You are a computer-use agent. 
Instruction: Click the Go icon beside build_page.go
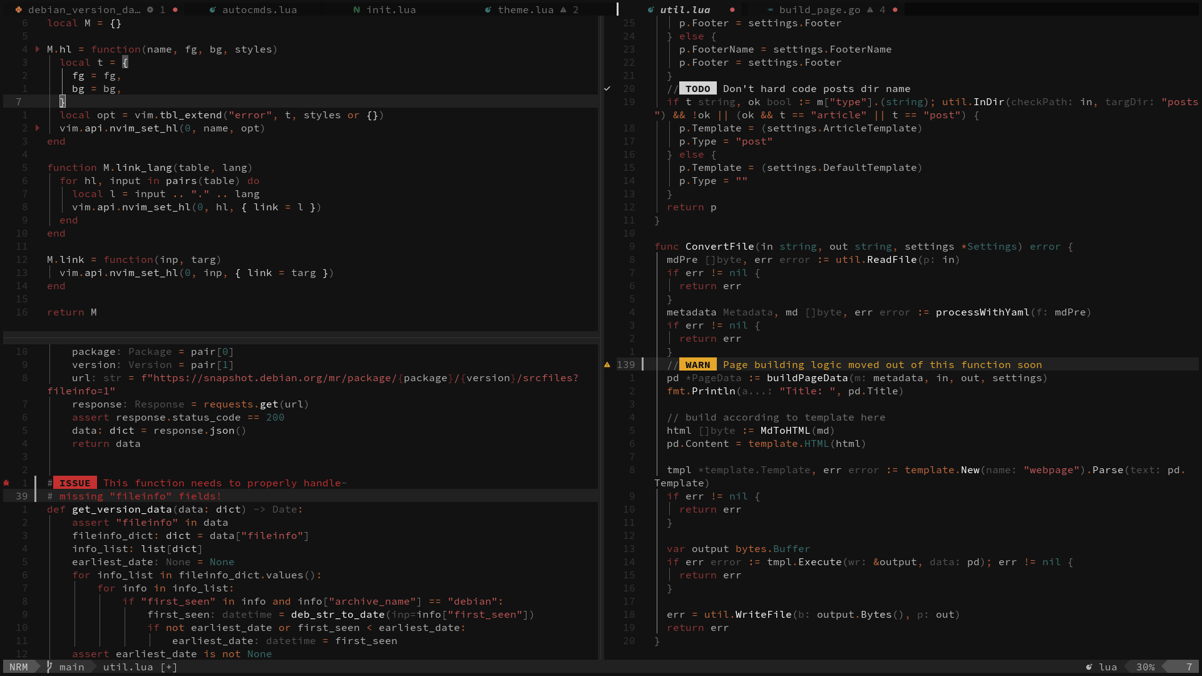(771, 9)
